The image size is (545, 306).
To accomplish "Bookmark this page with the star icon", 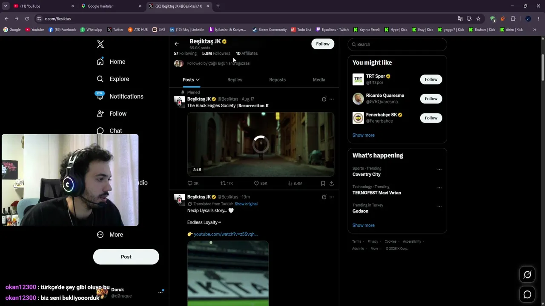I will coord(478,19).
